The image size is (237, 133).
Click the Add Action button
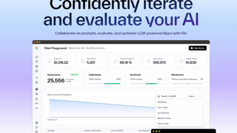pyautogui.click(x=197, y=48)
